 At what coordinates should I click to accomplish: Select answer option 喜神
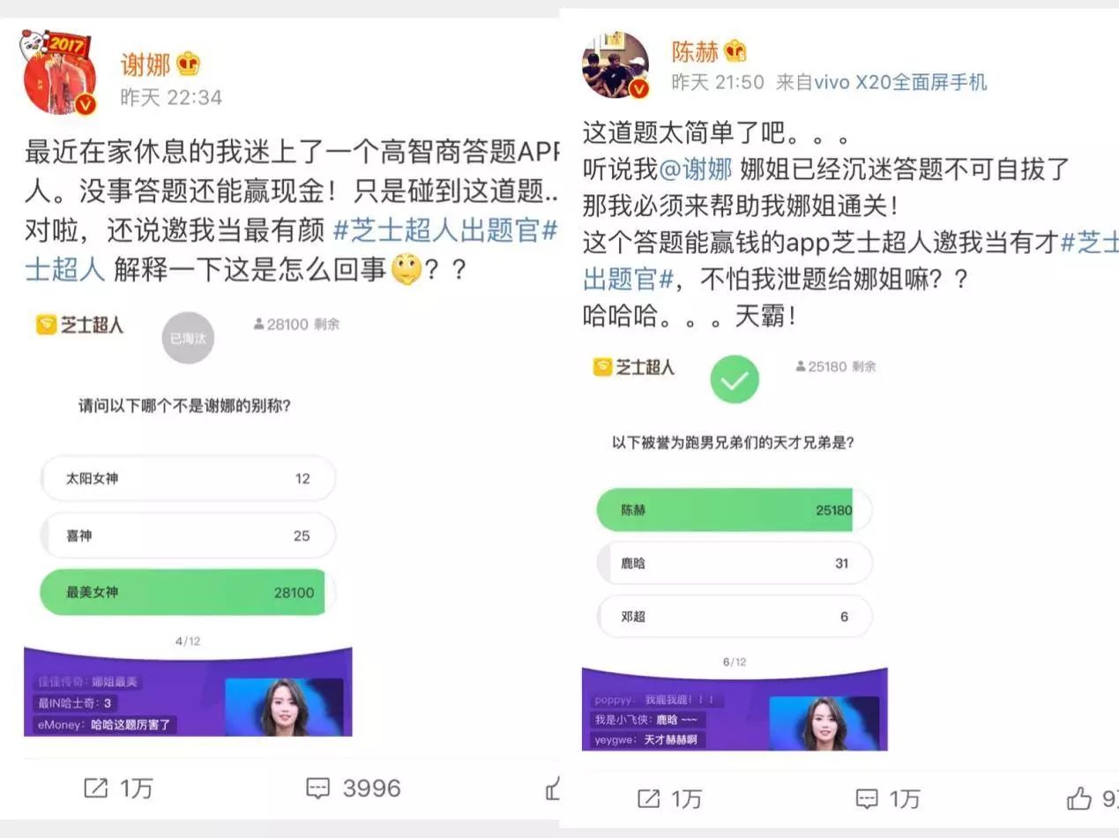pyautogui.click(x=188, y=535)
